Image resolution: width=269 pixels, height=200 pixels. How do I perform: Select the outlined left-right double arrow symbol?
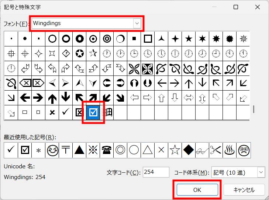click(x=189, y=98)
